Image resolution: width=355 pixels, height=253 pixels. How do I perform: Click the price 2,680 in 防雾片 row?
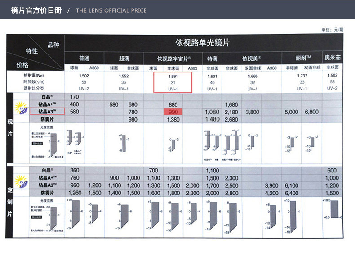click(231, 120)
